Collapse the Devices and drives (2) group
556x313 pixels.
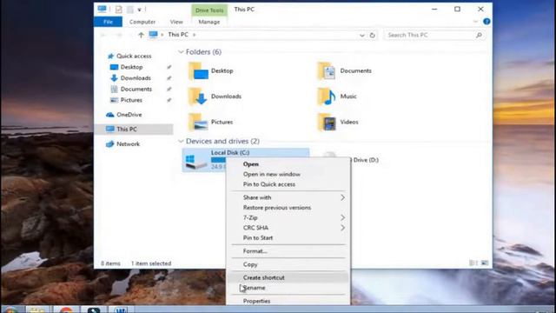tap(181, 141)
